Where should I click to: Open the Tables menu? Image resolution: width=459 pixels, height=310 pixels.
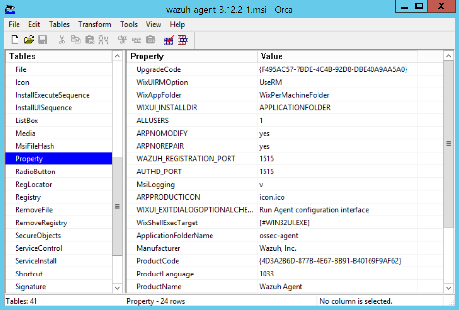59,25
